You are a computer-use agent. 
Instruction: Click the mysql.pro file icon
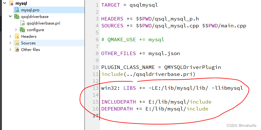click(17, 10)
